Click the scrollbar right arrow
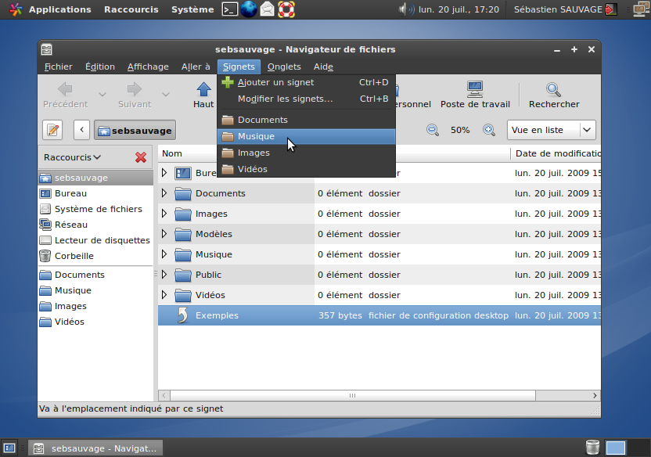Screen dimensions: 651x457 595,395
